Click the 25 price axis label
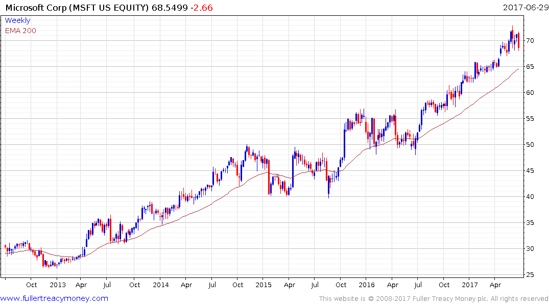The width and height of the screenshot is (549, 306). [x=530, y=274]
